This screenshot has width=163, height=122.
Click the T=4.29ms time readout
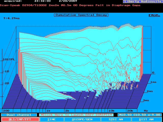[x=11, y=18]
